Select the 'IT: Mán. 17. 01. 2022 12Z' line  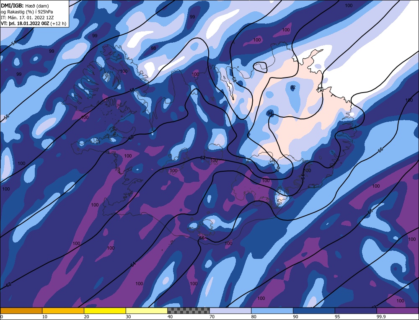click(27, 18)
